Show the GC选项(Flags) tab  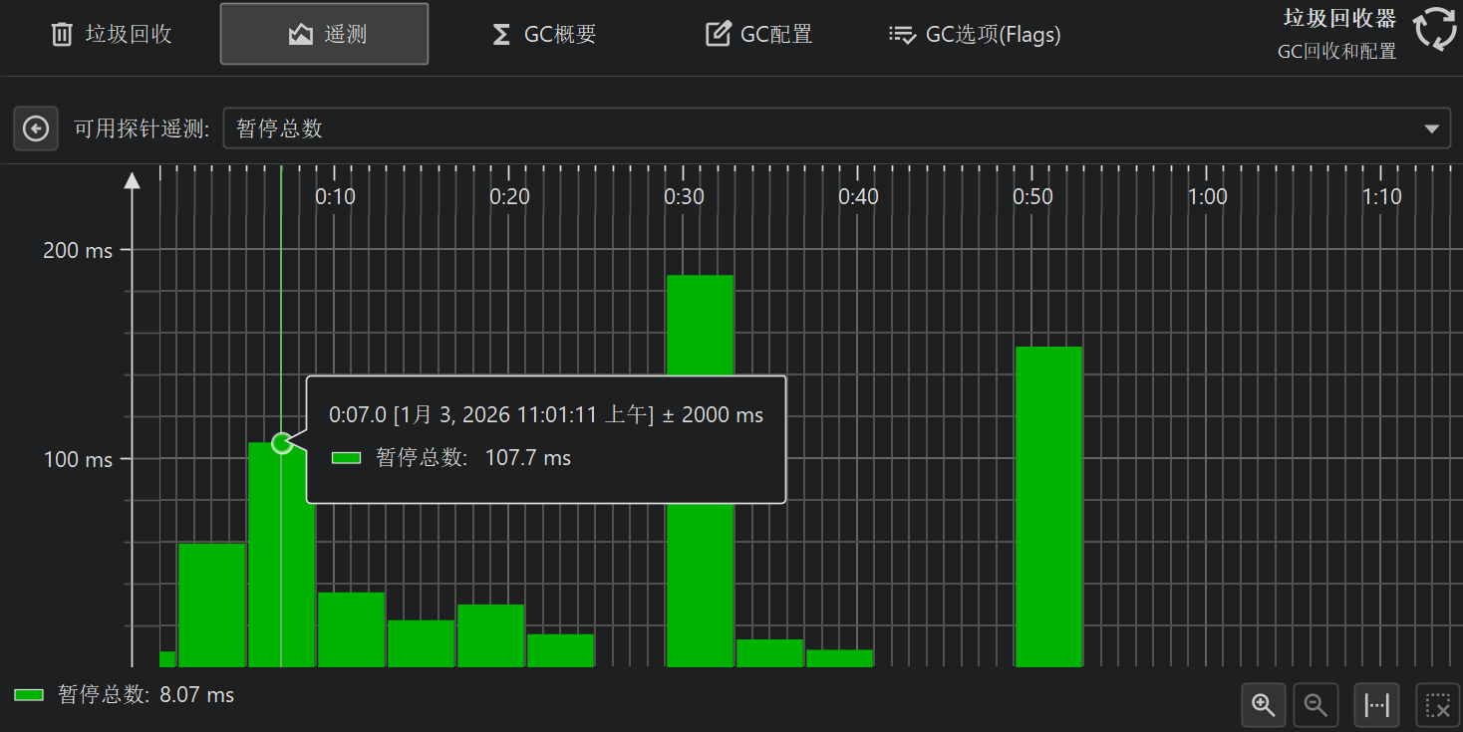[975, 34]
